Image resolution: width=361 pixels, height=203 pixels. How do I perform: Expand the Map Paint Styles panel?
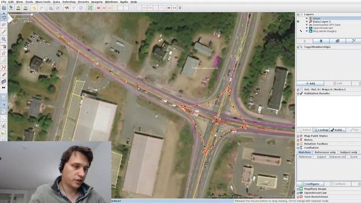[298, 136]
